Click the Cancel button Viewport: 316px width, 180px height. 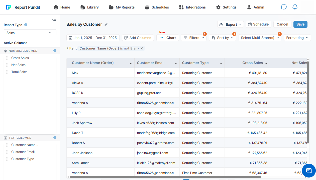[282, 24]
